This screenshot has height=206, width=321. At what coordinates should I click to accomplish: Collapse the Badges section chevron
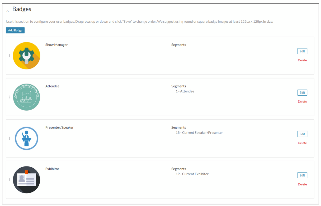tap(7, 11)
